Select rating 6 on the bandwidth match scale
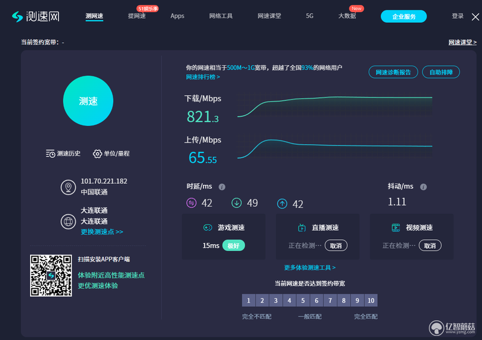 coord(316,300)
